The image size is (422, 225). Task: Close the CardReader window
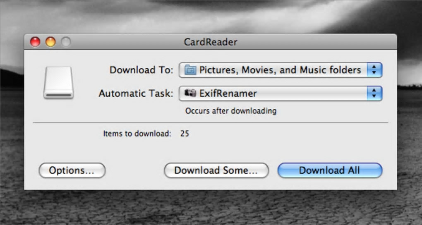point(35,42)
